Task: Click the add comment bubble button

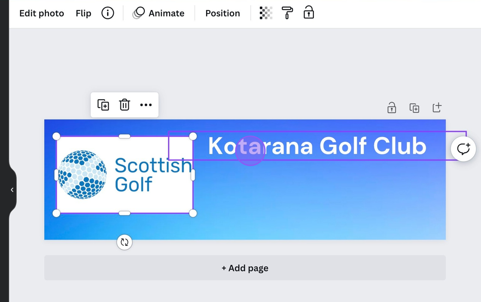Action: [463, 149]
